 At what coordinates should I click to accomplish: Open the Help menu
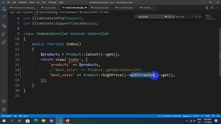click(61, 2)
